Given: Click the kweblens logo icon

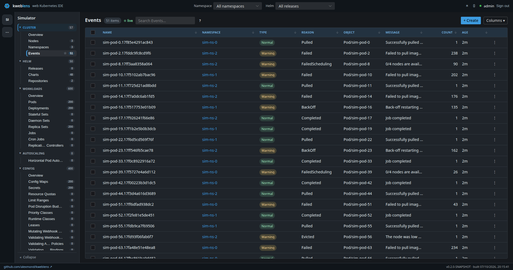Looking at the screenshot, I should pyautogui.click(x=7, y=6).
